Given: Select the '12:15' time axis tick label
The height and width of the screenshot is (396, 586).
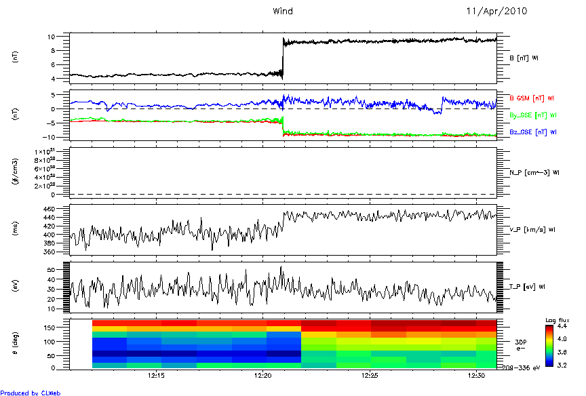Looking at the screenshot, I should point(156,376).
